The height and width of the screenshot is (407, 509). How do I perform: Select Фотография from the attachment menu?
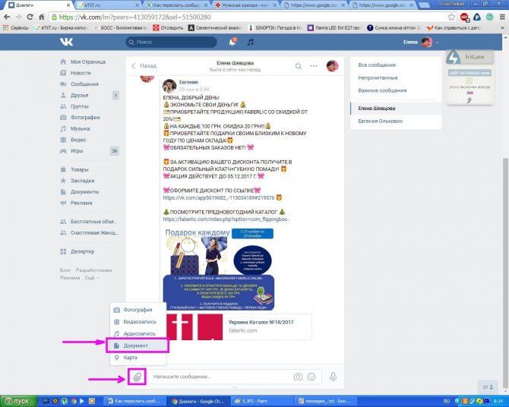point(137,310)
